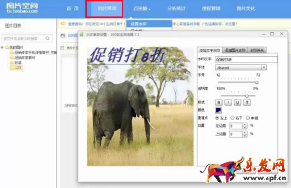Click the green 360 browser icon in title bar
Screen dimensions: 291x188
click(81, 34)
